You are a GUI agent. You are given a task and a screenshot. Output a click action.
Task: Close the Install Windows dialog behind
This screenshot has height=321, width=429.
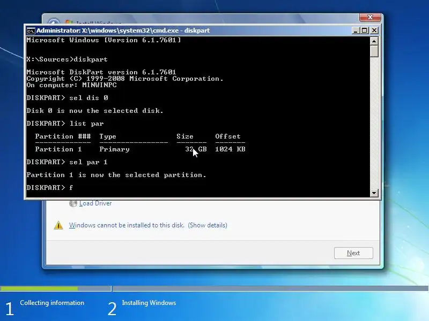(370, 17)
